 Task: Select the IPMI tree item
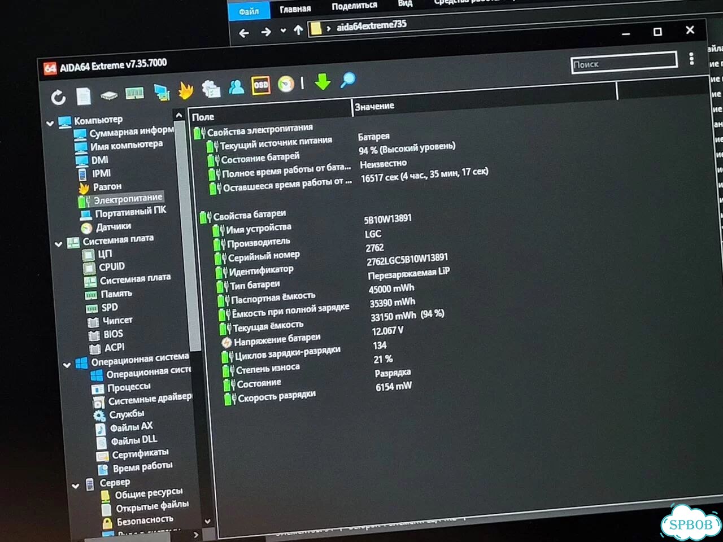(x=94, y=173)
